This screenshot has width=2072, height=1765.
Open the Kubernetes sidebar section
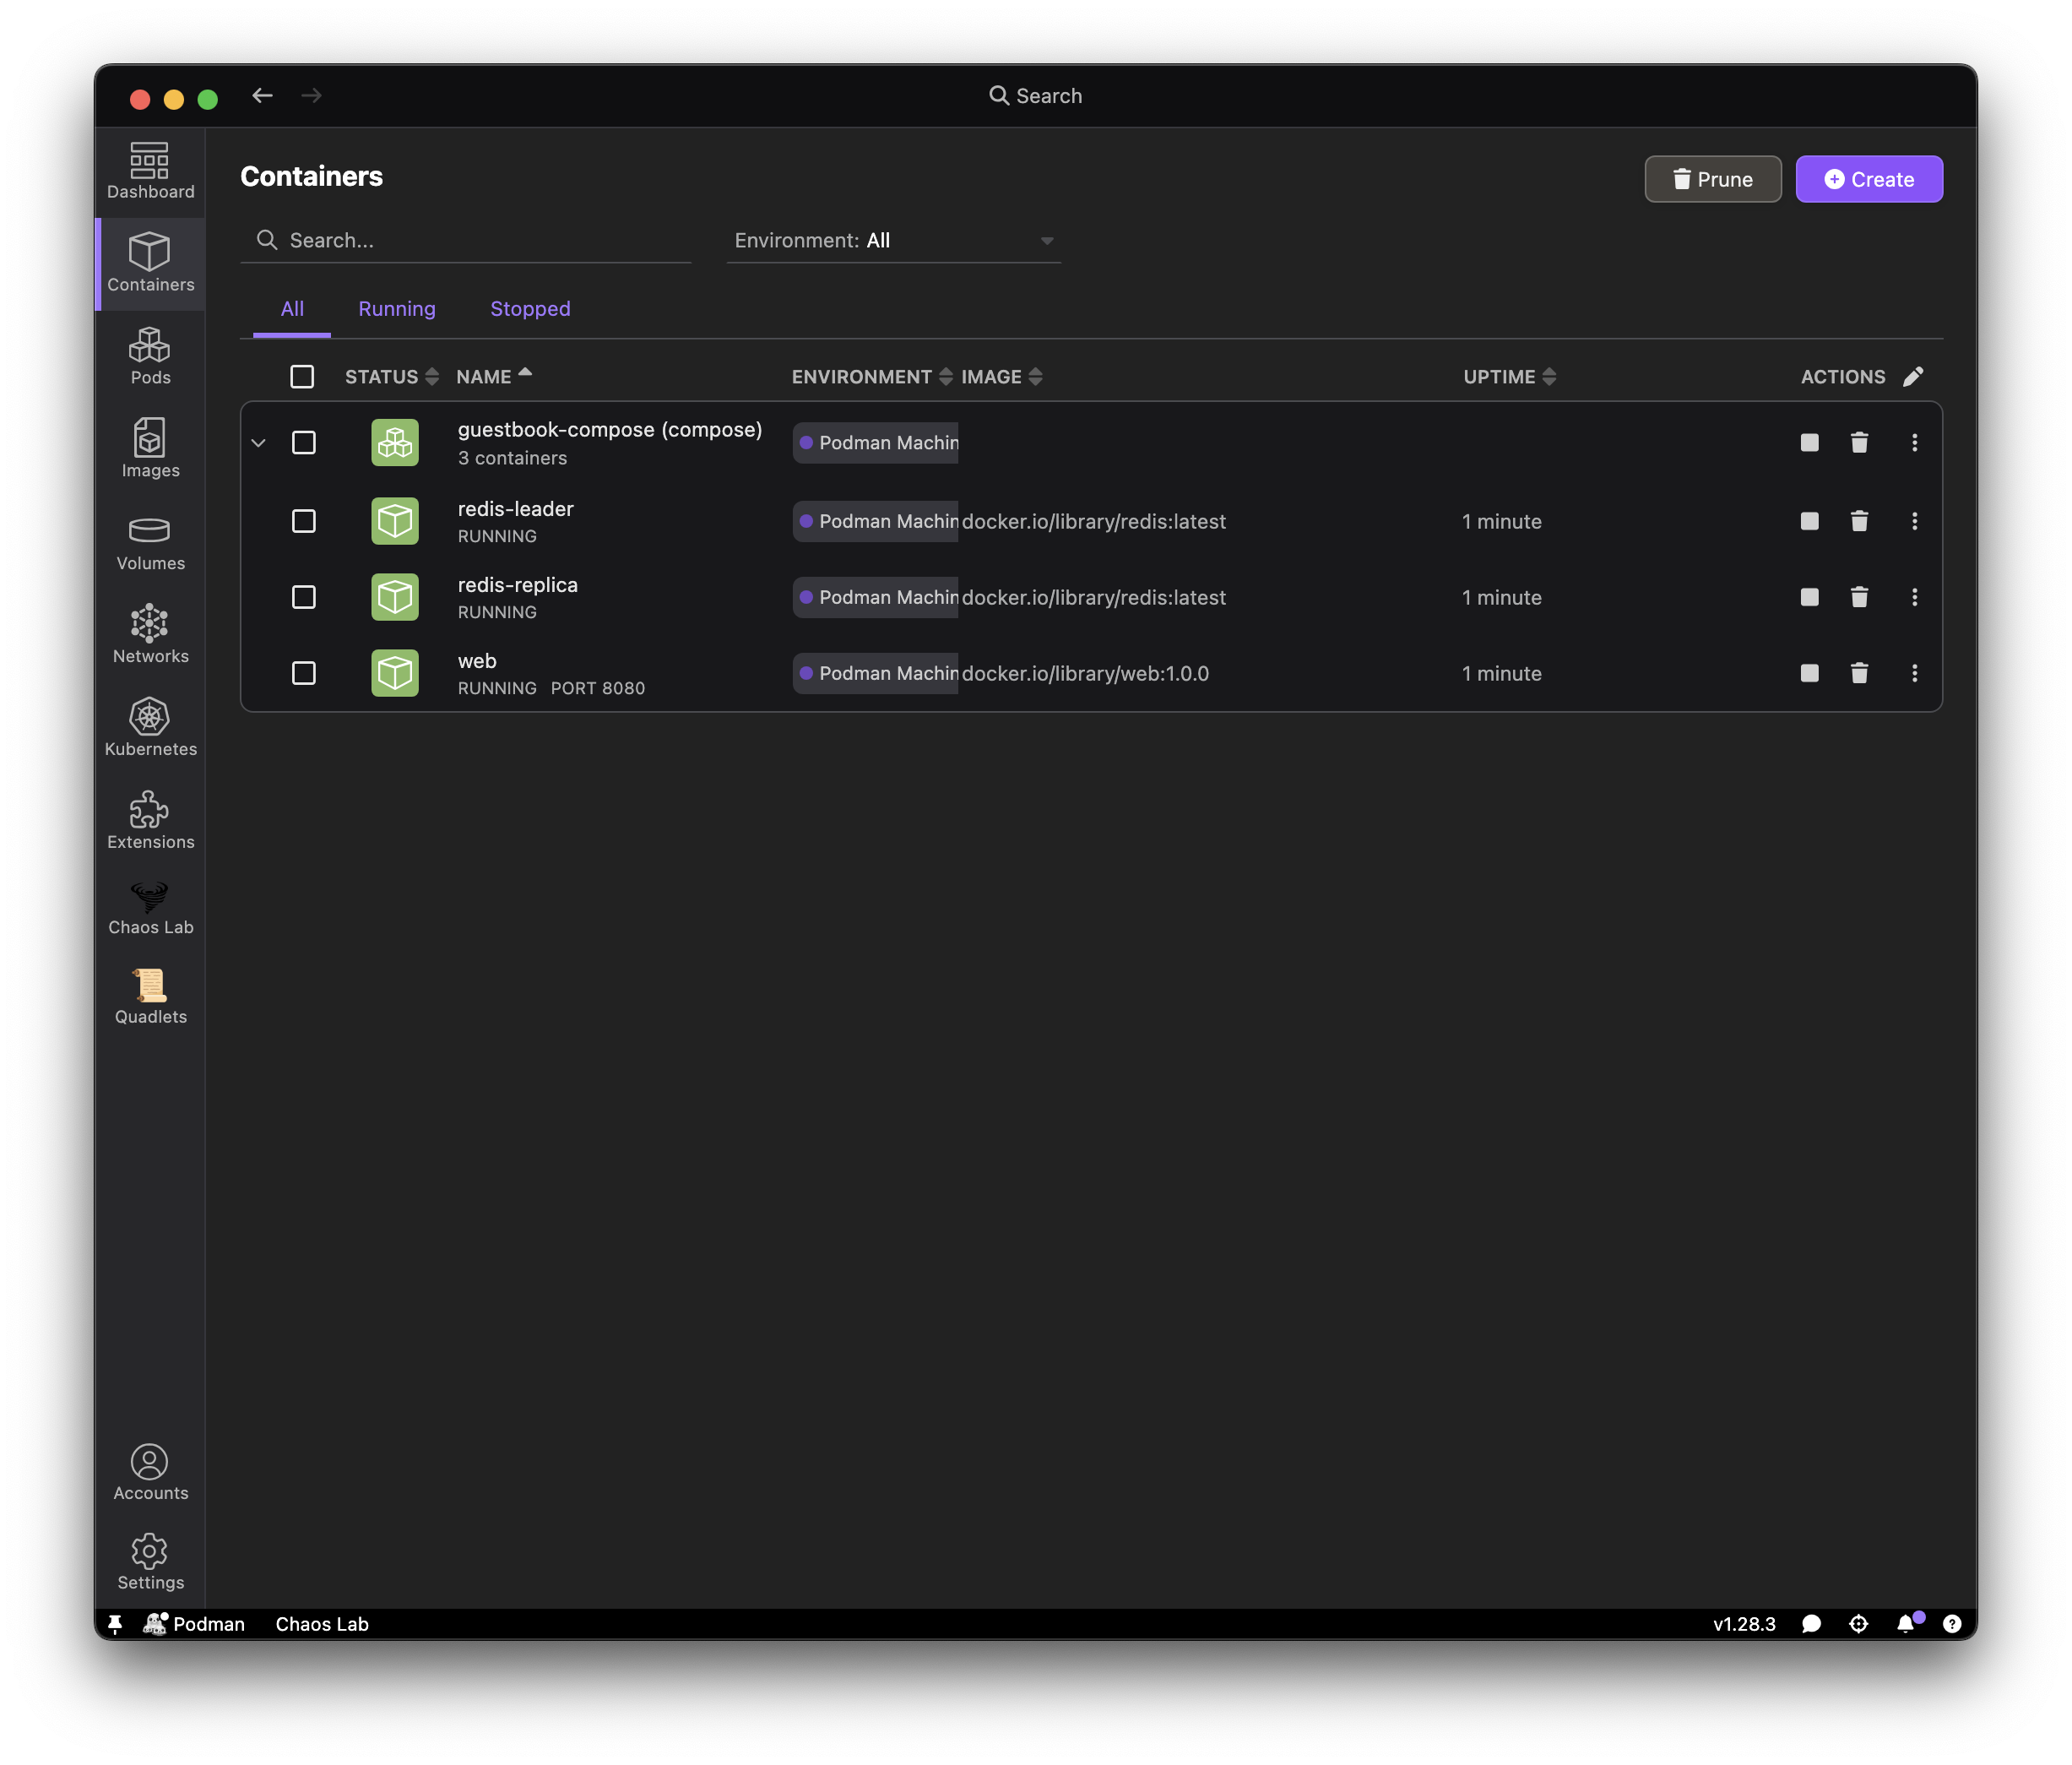tap(150, 728)
